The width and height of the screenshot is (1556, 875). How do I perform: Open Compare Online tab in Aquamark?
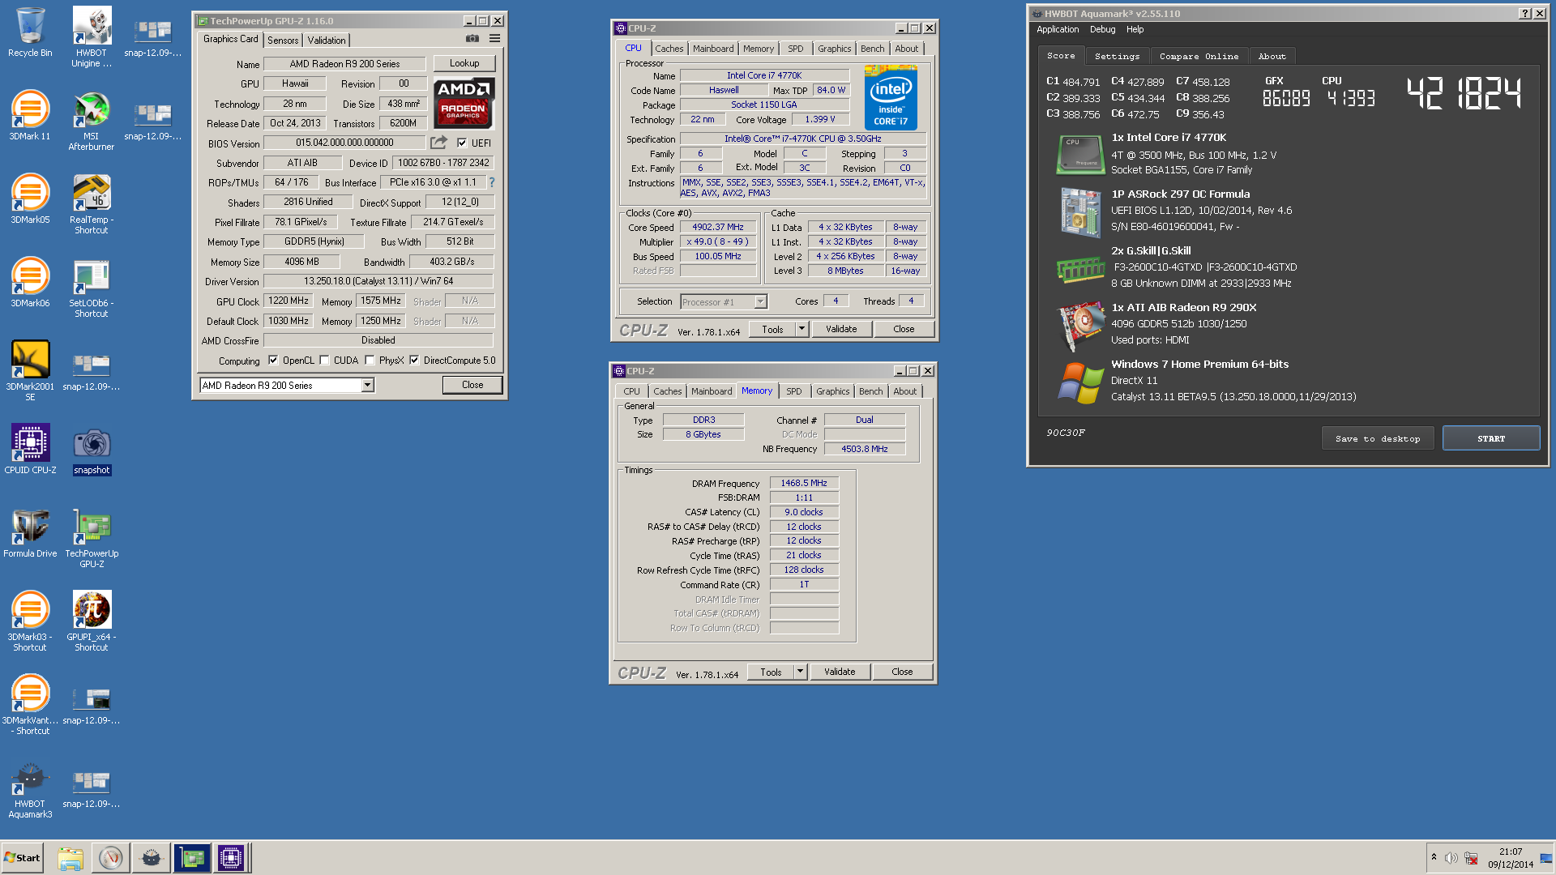pos(1199,57)
